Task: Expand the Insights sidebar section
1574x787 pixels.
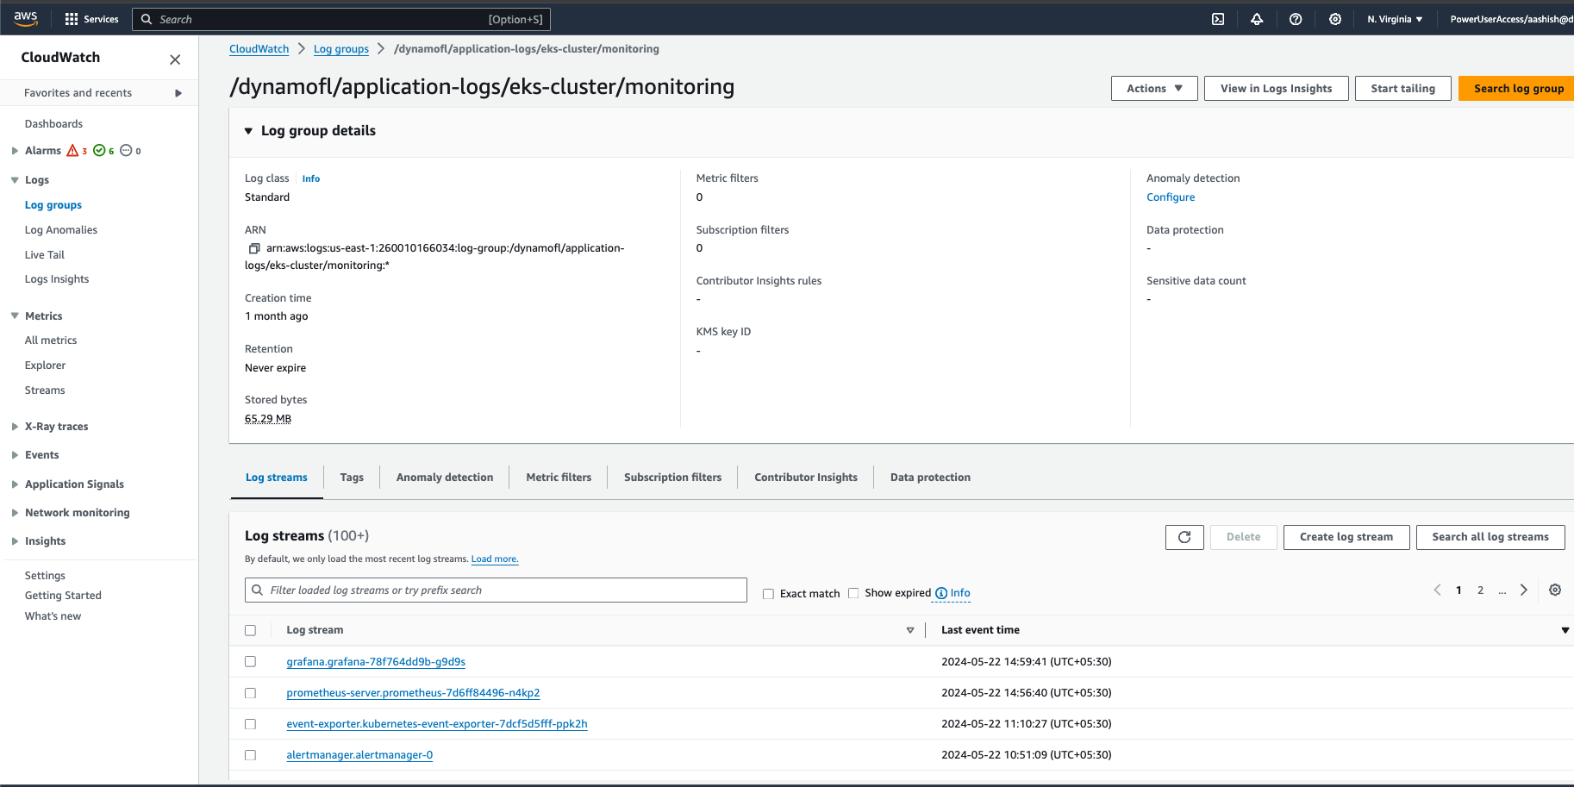Action: [x=15, y=541]
